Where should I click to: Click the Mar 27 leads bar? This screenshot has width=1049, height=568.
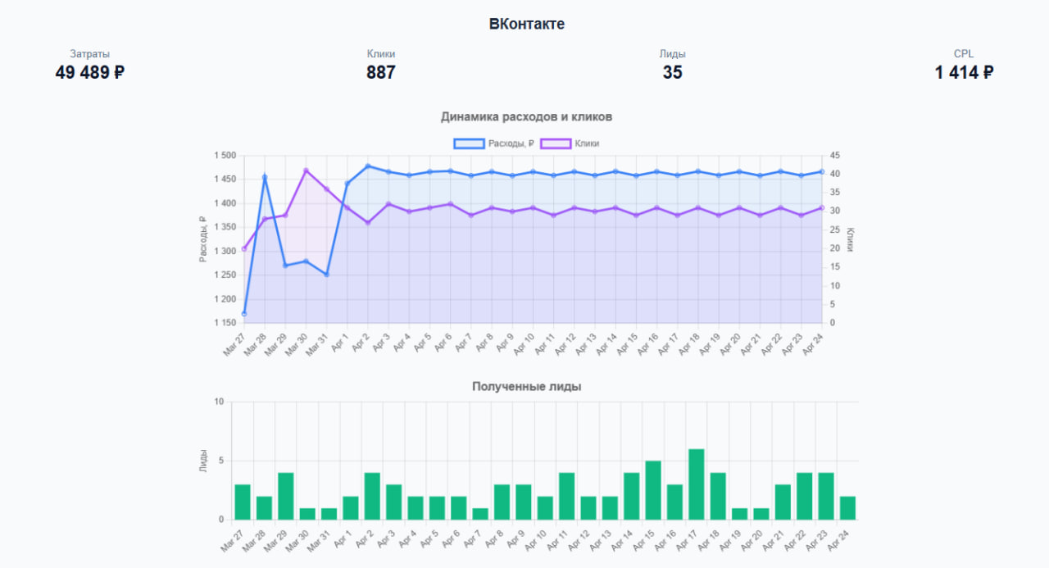243,502
